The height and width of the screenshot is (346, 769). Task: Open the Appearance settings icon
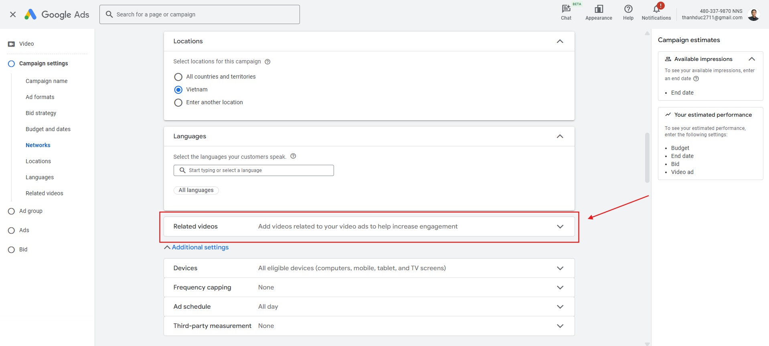coord(599,9)
